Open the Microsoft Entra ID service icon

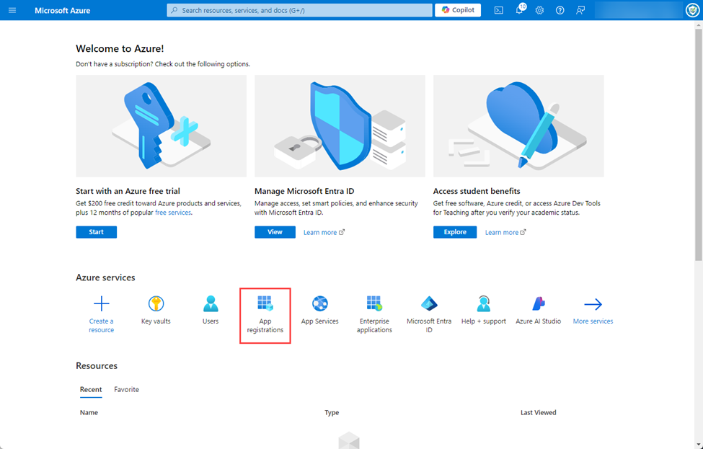click(429, 303)
